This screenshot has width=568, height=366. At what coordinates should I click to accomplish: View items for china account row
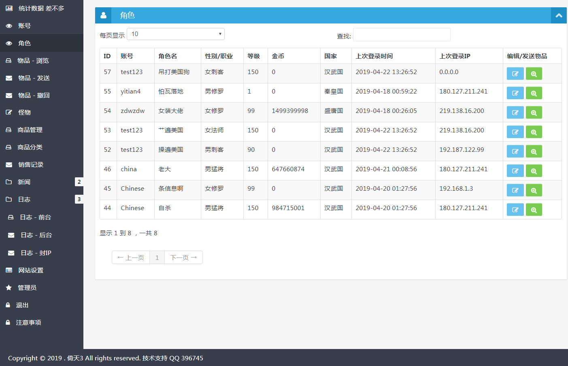click(x=534, y=171)
